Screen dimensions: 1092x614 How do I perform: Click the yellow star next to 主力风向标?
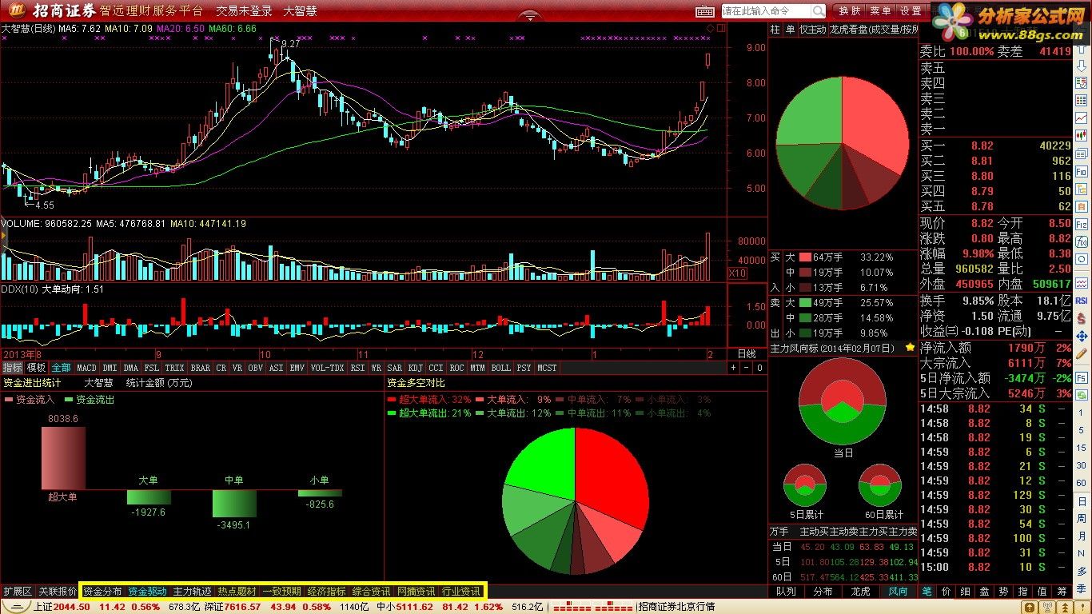tap(910, 349)
